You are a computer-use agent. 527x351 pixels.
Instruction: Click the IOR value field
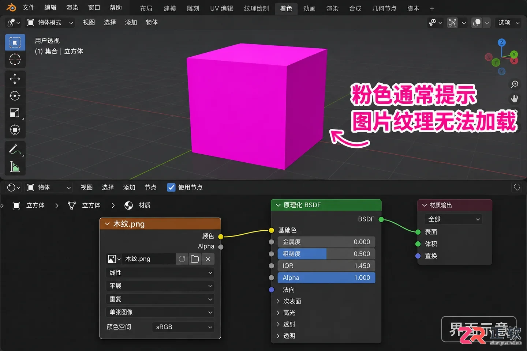[x=326, y=266]
